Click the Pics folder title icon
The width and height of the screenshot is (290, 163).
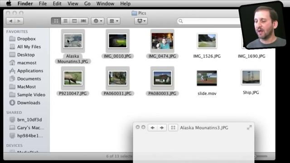[x=134, y=13]
